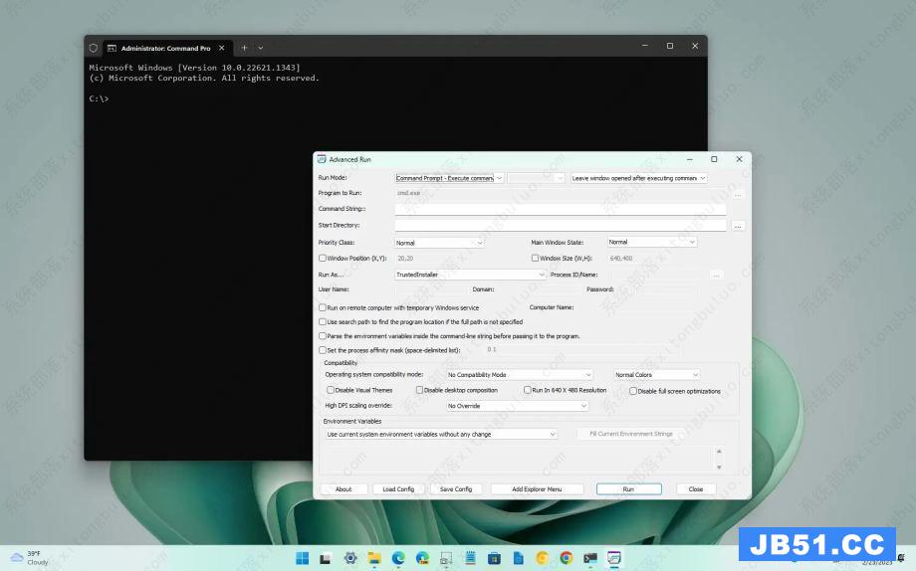Click the Notepad icon in taskbar

(470, 558)
